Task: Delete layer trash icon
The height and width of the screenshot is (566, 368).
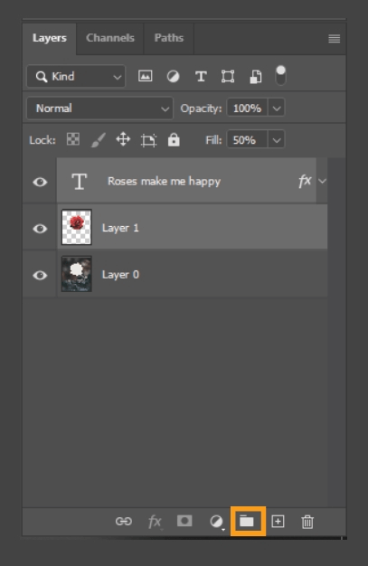Action: coord(307,522)
